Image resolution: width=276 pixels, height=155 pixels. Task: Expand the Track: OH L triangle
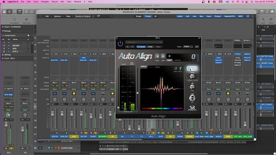(3, 59)
